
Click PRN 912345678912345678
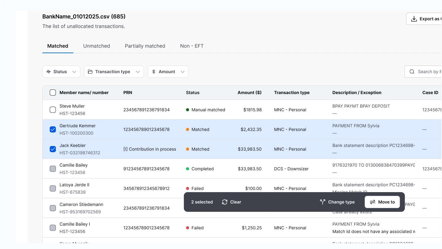146,169
